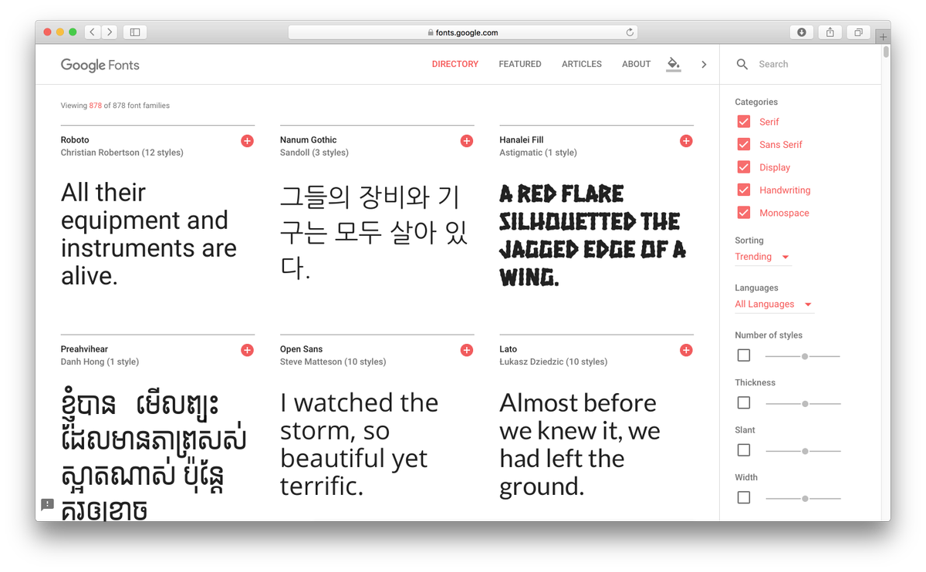Add Roboto font with plus icon
926x572 pixels.
click(x=247, y=141)
